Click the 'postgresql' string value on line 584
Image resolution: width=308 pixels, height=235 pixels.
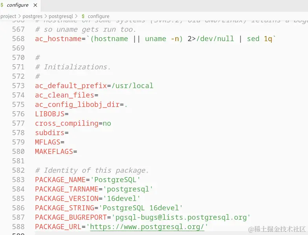pos(128,189)
